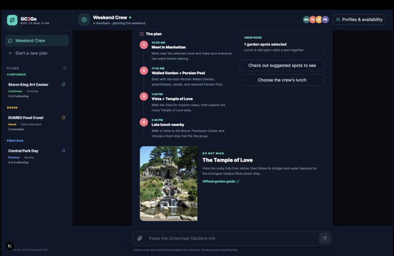Click the confirmed check icon on Storm King
The image size is (394, 256).
pyautogui.click(x=64, y=84)
